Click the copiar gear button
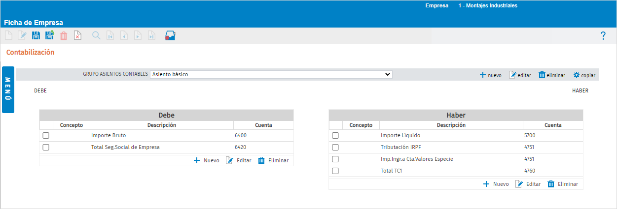The height and width of the screenshot is (209, 617). (x=584, y=75)
